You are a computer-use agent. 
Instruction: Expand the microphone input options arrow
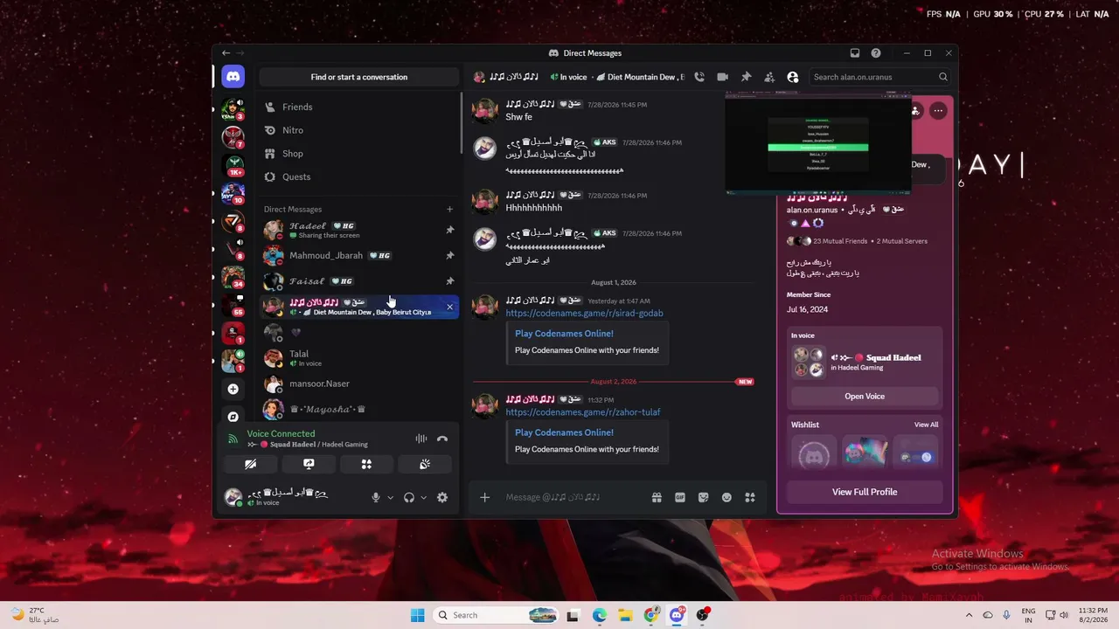(390, 497)
